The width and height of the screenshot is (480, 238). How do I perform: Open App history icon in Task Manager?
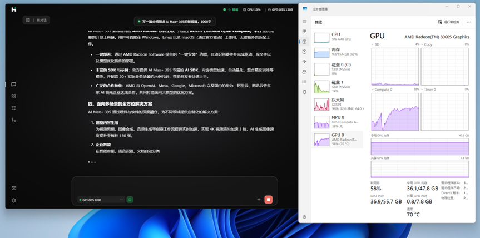click(304, 52)
